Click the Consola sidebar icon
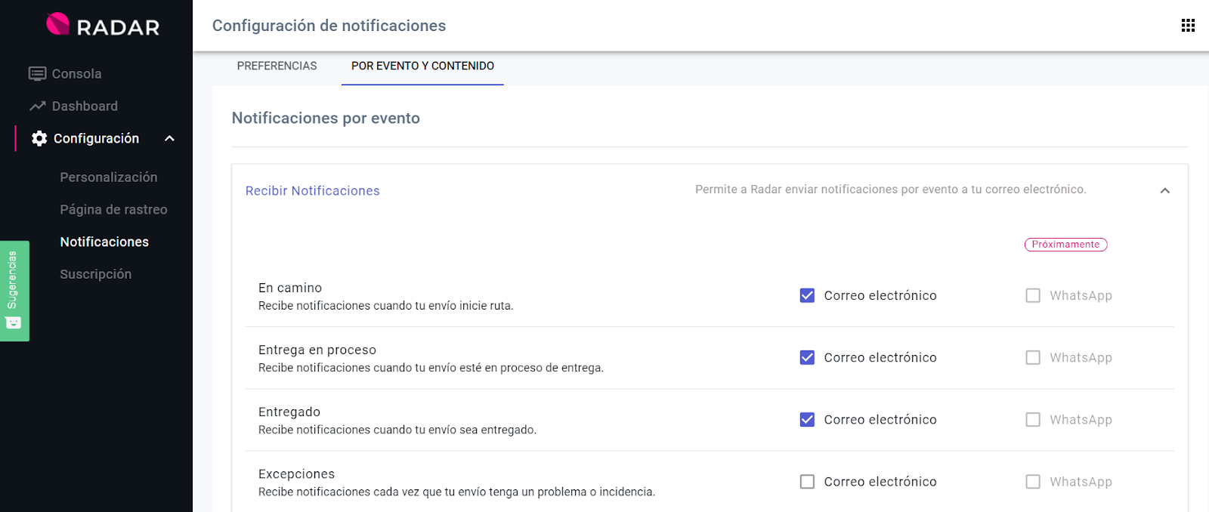 pyautogui.click(x=37, y=73)
